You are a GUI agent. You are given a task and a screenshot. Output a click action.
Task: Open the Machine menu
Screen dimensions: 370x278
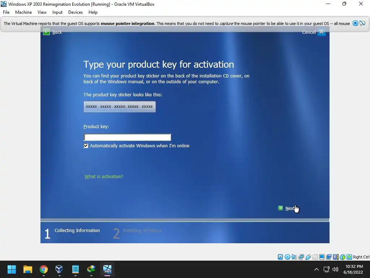pos(23,12)
